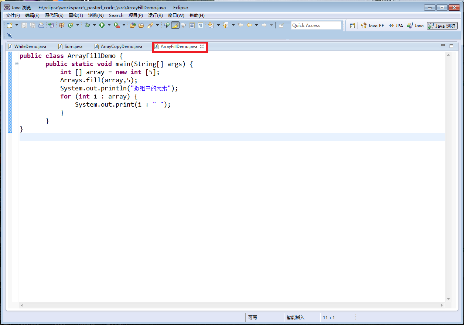Toggle Block Selection Mode button
The width and height of the screenshot is (464, 325).
coord(192,25)
